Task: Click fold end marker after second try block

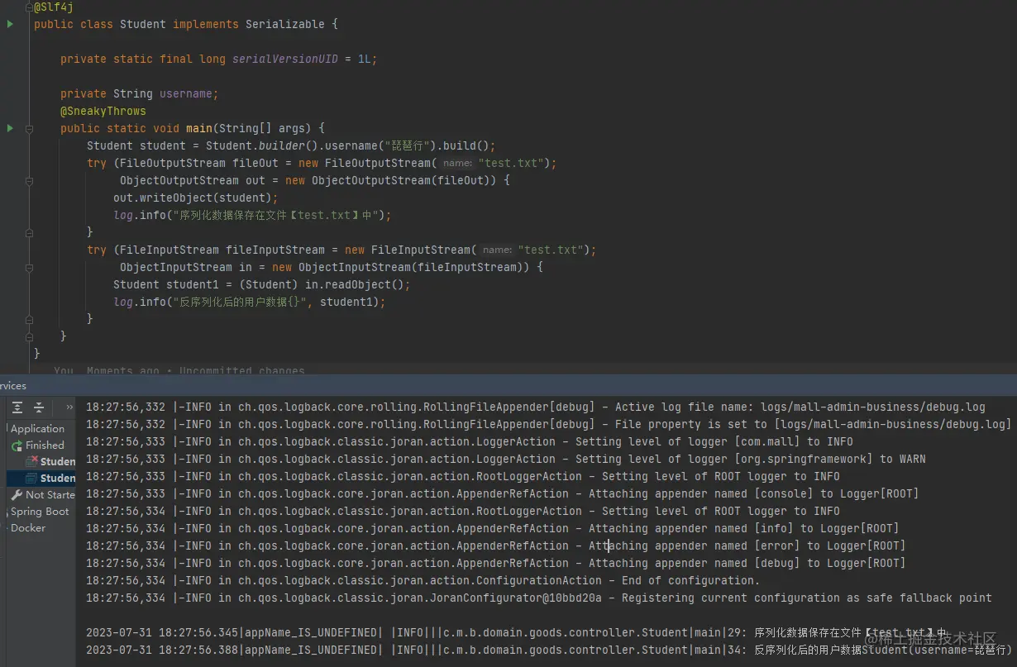Action: coord(30,319)
